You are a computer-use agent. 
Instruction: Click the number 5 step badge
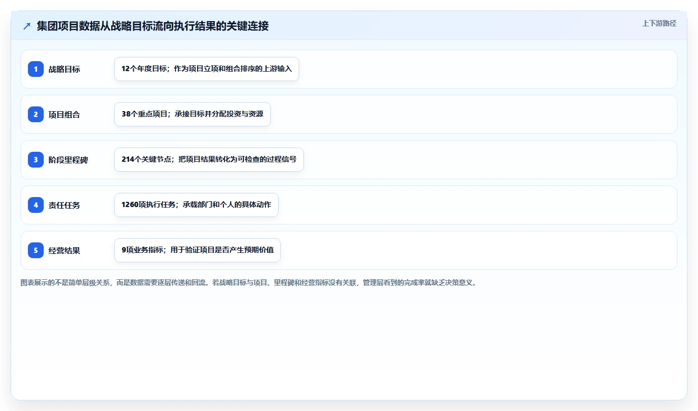pos(36,250)
